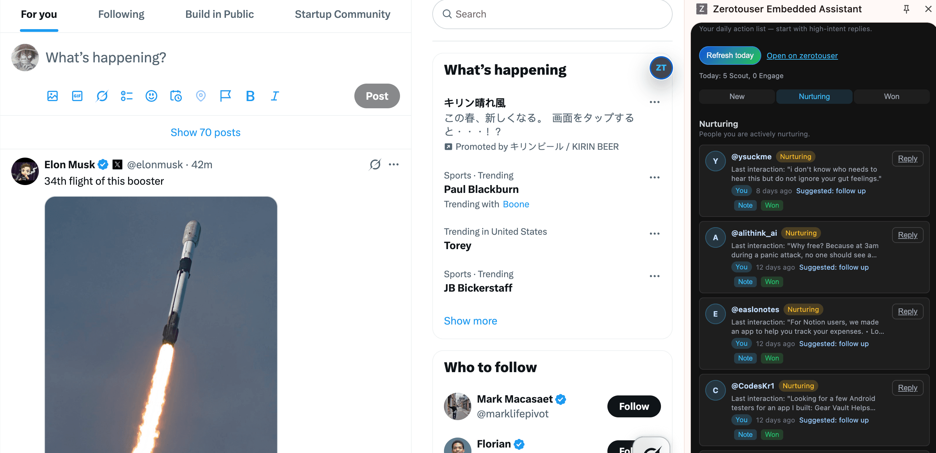The height and width of the screenshot is (453, 936).
Task: Click the Search input field
Action: (x=552, y=14)
